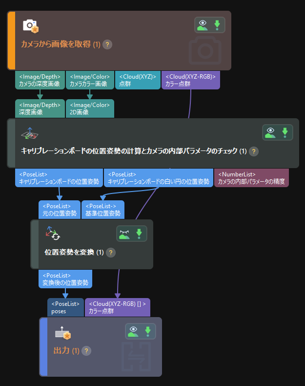Click the 元の位置姿勢 input port

tap(60, 210)
